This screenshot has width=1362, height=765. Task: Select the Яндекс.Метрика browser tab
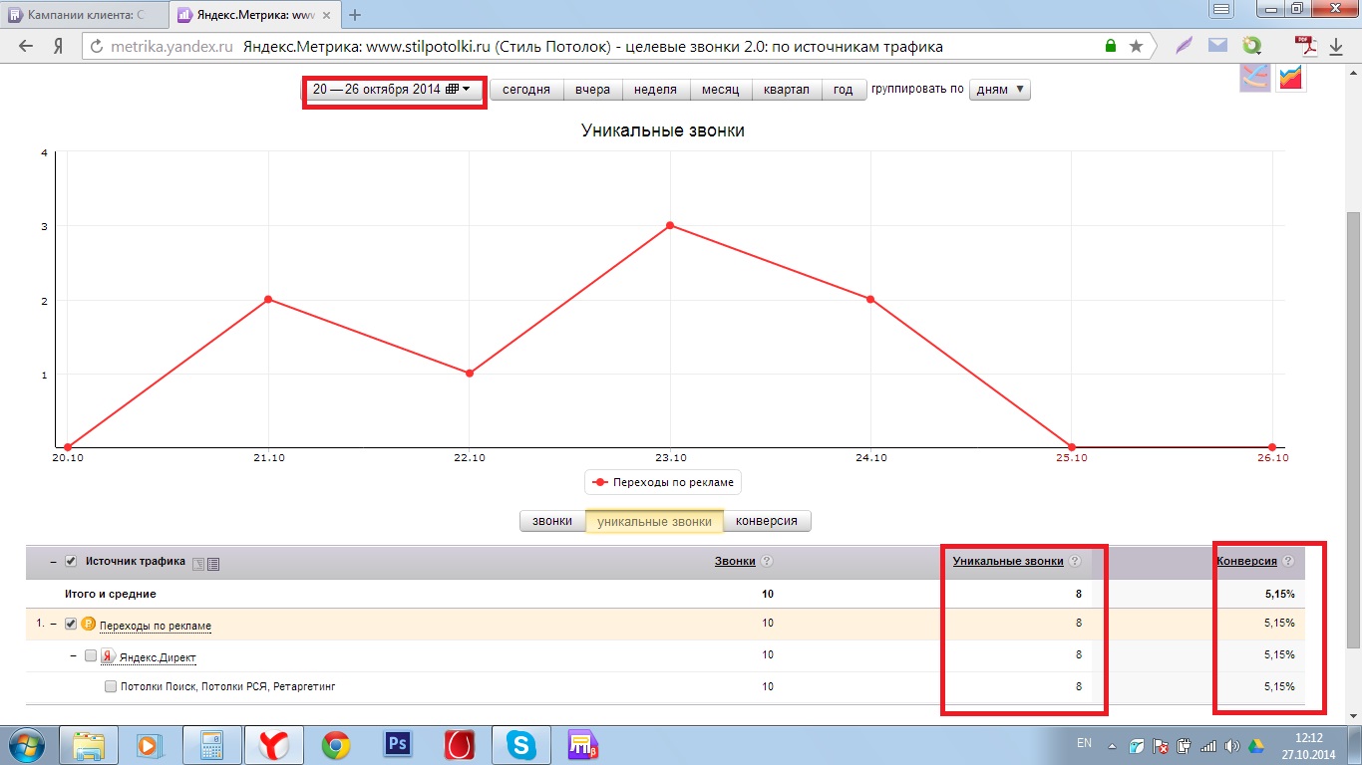point(255,15)
